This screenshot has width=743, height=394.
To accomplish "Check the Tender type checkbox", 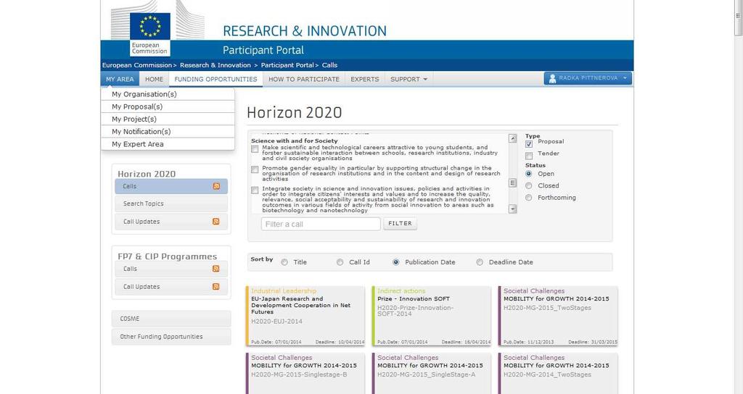I will 529,156.
